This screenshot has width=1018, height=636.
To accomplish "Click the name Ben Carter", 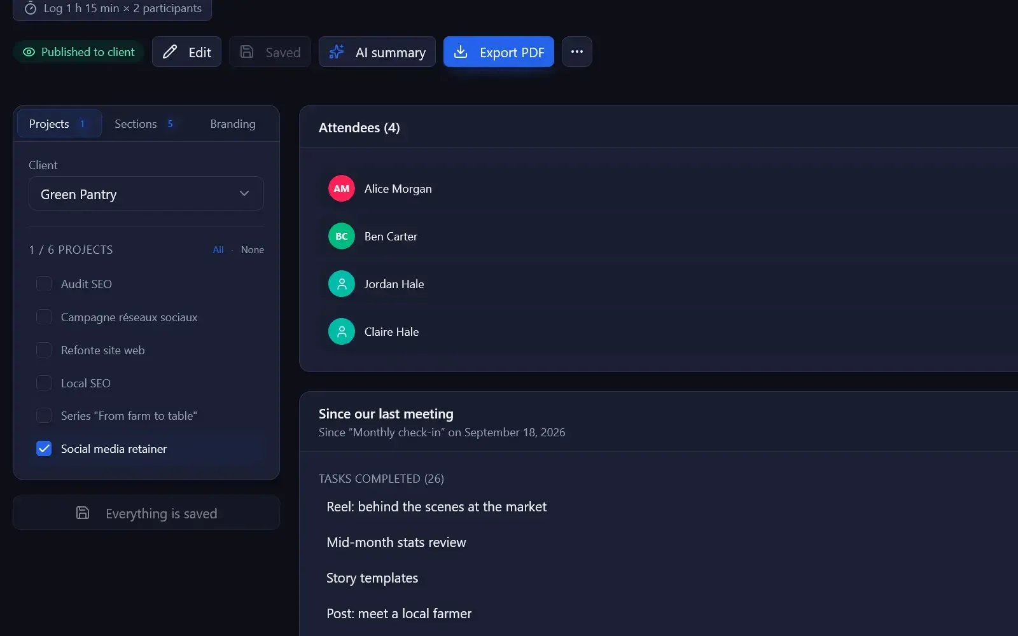I will click(391, 237).
